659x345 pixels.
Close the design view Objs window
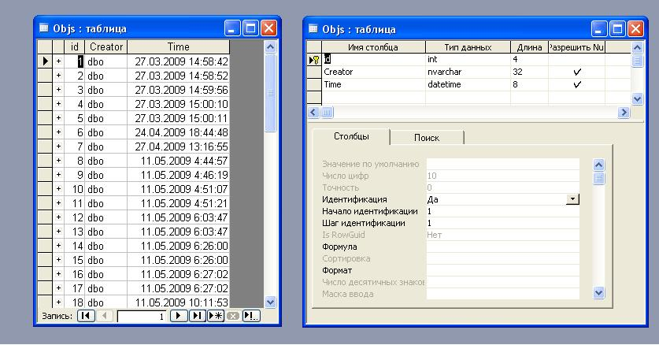pos(635,29)
